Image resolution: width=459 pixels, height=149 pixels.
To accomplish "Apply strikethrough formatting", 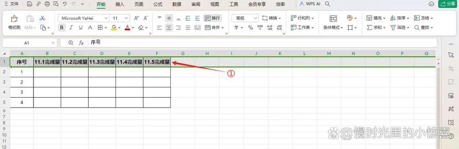I will click(90, 27).
